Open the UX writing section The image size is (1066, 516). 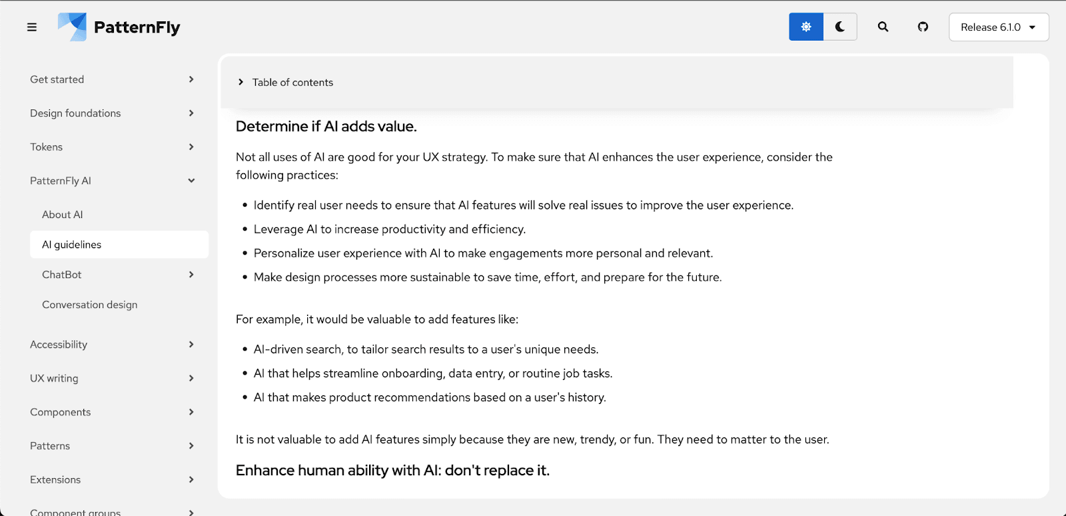coord(113,378)
